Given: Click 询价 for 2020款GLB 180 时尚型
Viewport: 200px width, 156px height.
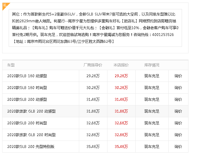Looking at the screenshot, I should 178,88.
